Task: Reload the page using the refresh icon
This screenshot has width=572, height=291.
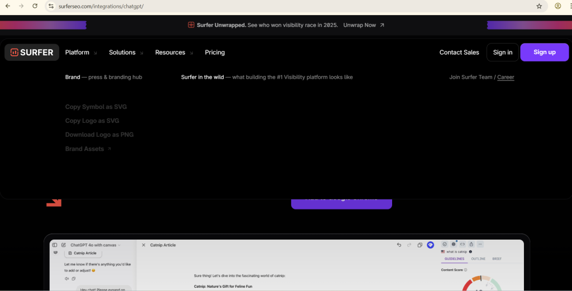Action: [x=35, y=6]
